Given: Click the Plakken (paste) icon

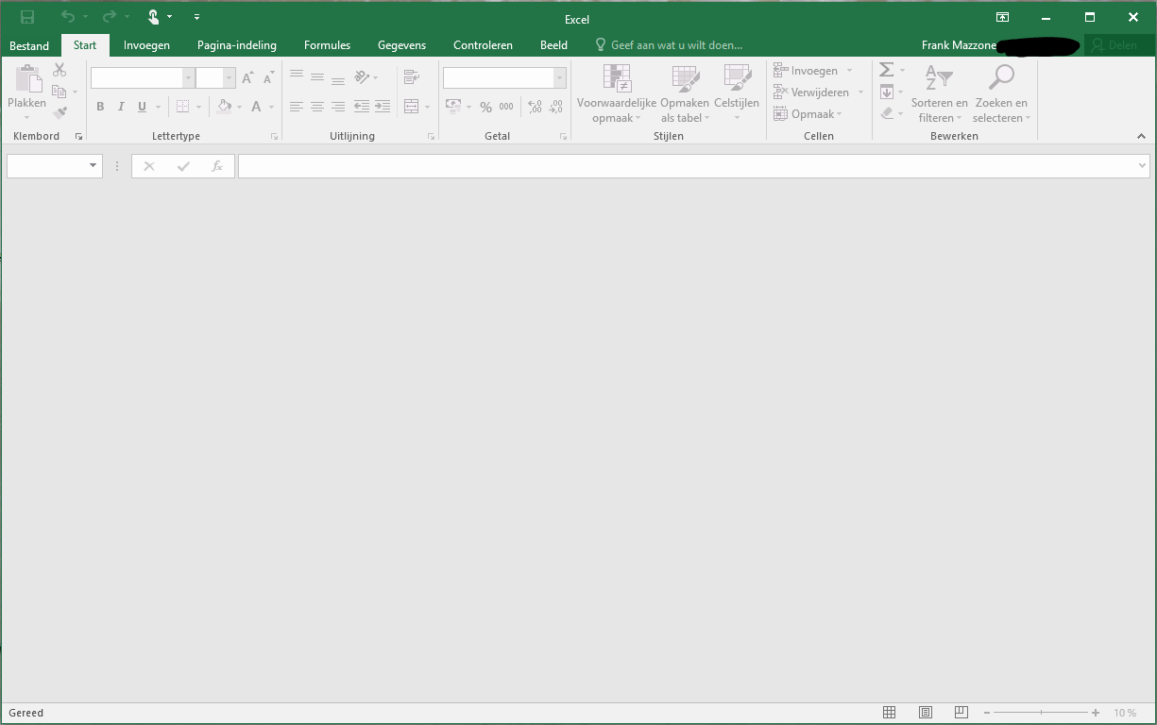Looking at the screenshot, I should (26, 81).
